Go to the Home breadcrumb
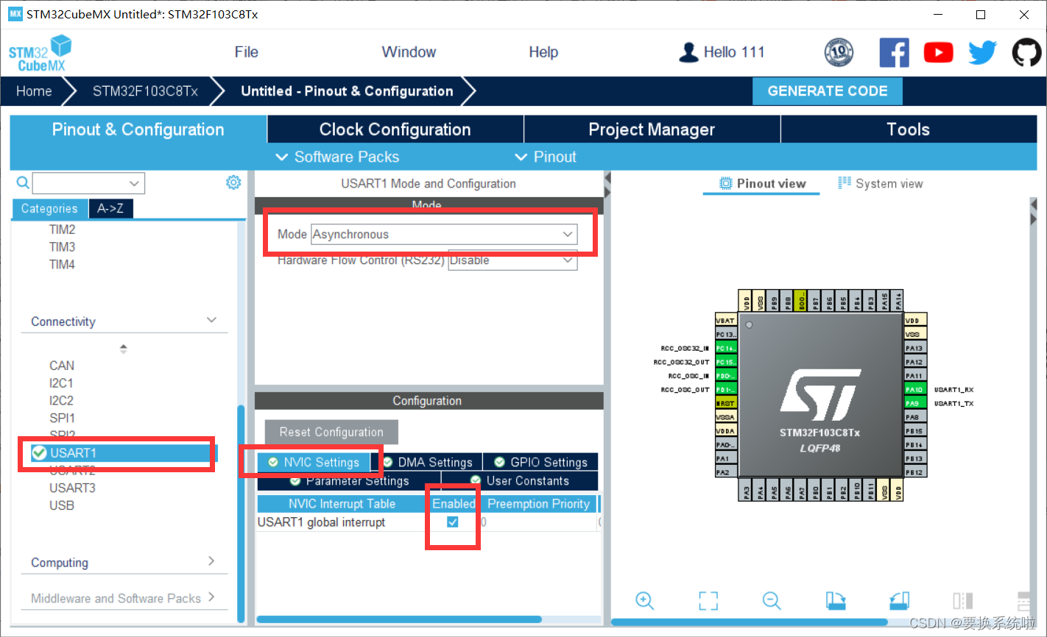The width and height of the screenshot is (1047, 637). (x=34, y=91)
